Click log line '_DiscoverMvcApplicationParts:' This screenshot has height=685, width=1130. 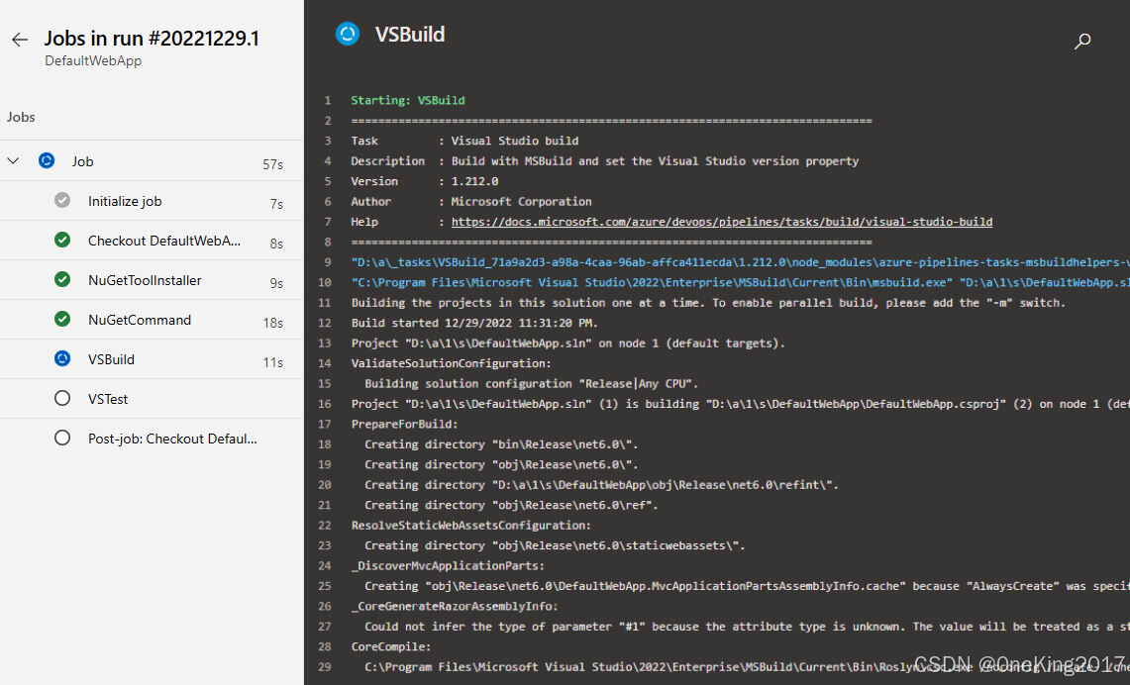tap(448, 565)
